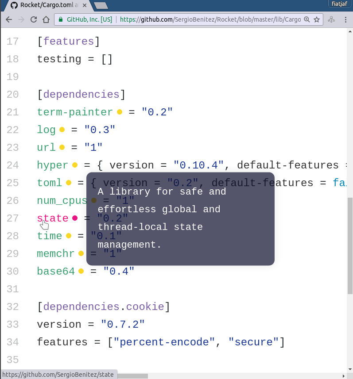Click the browser back arrow
The width and height of the screenshot is (353, 379).
pos(9,19)
